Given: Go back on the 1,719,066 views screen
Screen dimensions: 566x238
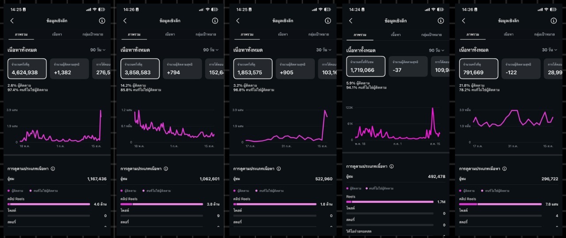Looking at the screenshot, I should [x=351, y=21].
